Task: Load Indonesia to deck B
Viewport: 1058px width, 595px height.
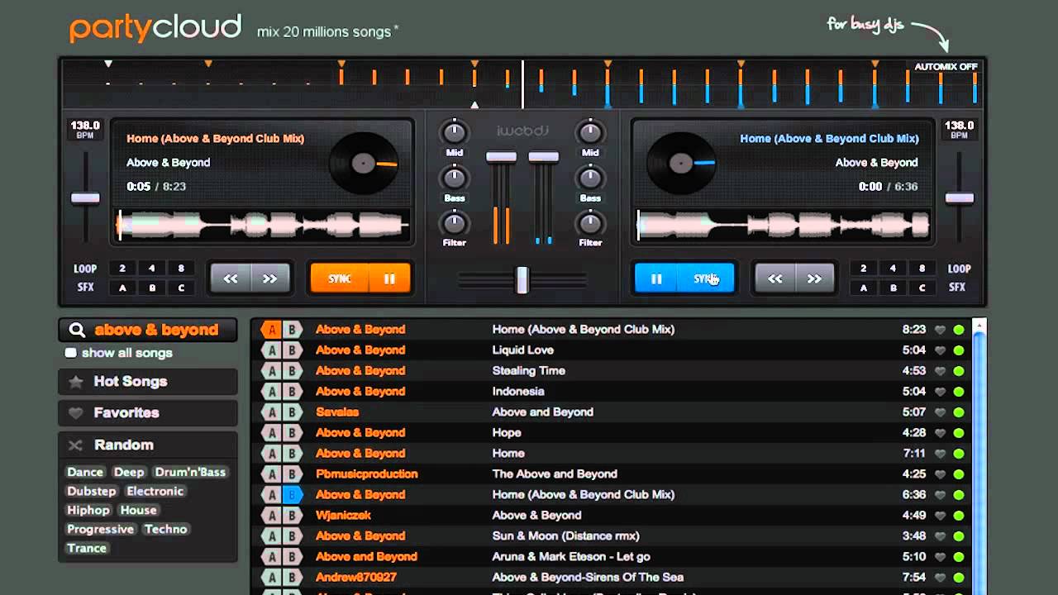Action: click(292, 392)
